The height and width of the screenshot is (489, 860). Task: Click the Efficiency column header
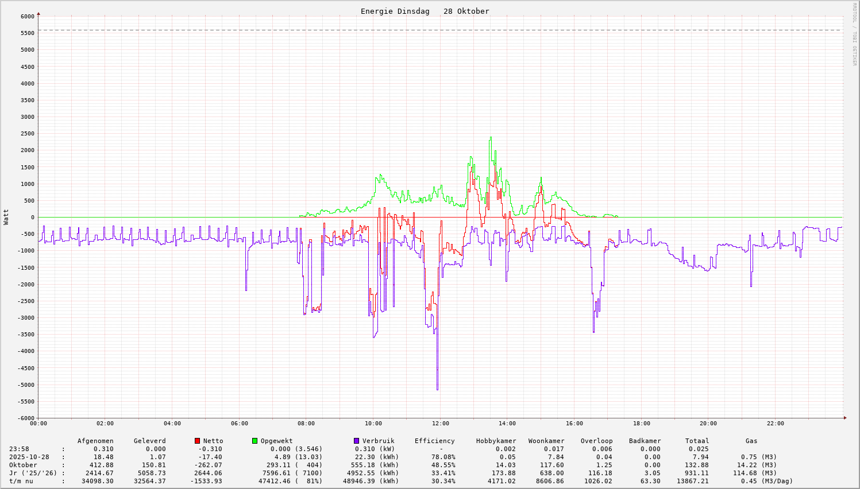(434, 441)
